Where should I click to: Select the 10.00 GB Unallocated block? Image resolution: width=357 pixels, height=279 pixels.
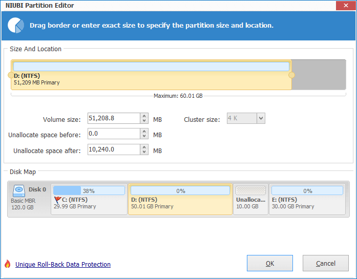pyautogui.click(x=250, y=199)
